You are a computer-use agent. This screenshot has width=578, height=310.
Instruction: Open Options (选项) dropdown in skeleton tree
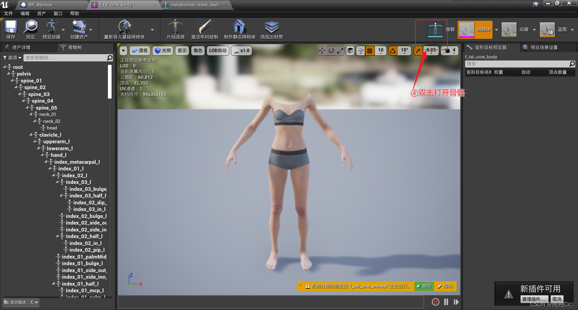pyautogui.click(x=12, y=57)
